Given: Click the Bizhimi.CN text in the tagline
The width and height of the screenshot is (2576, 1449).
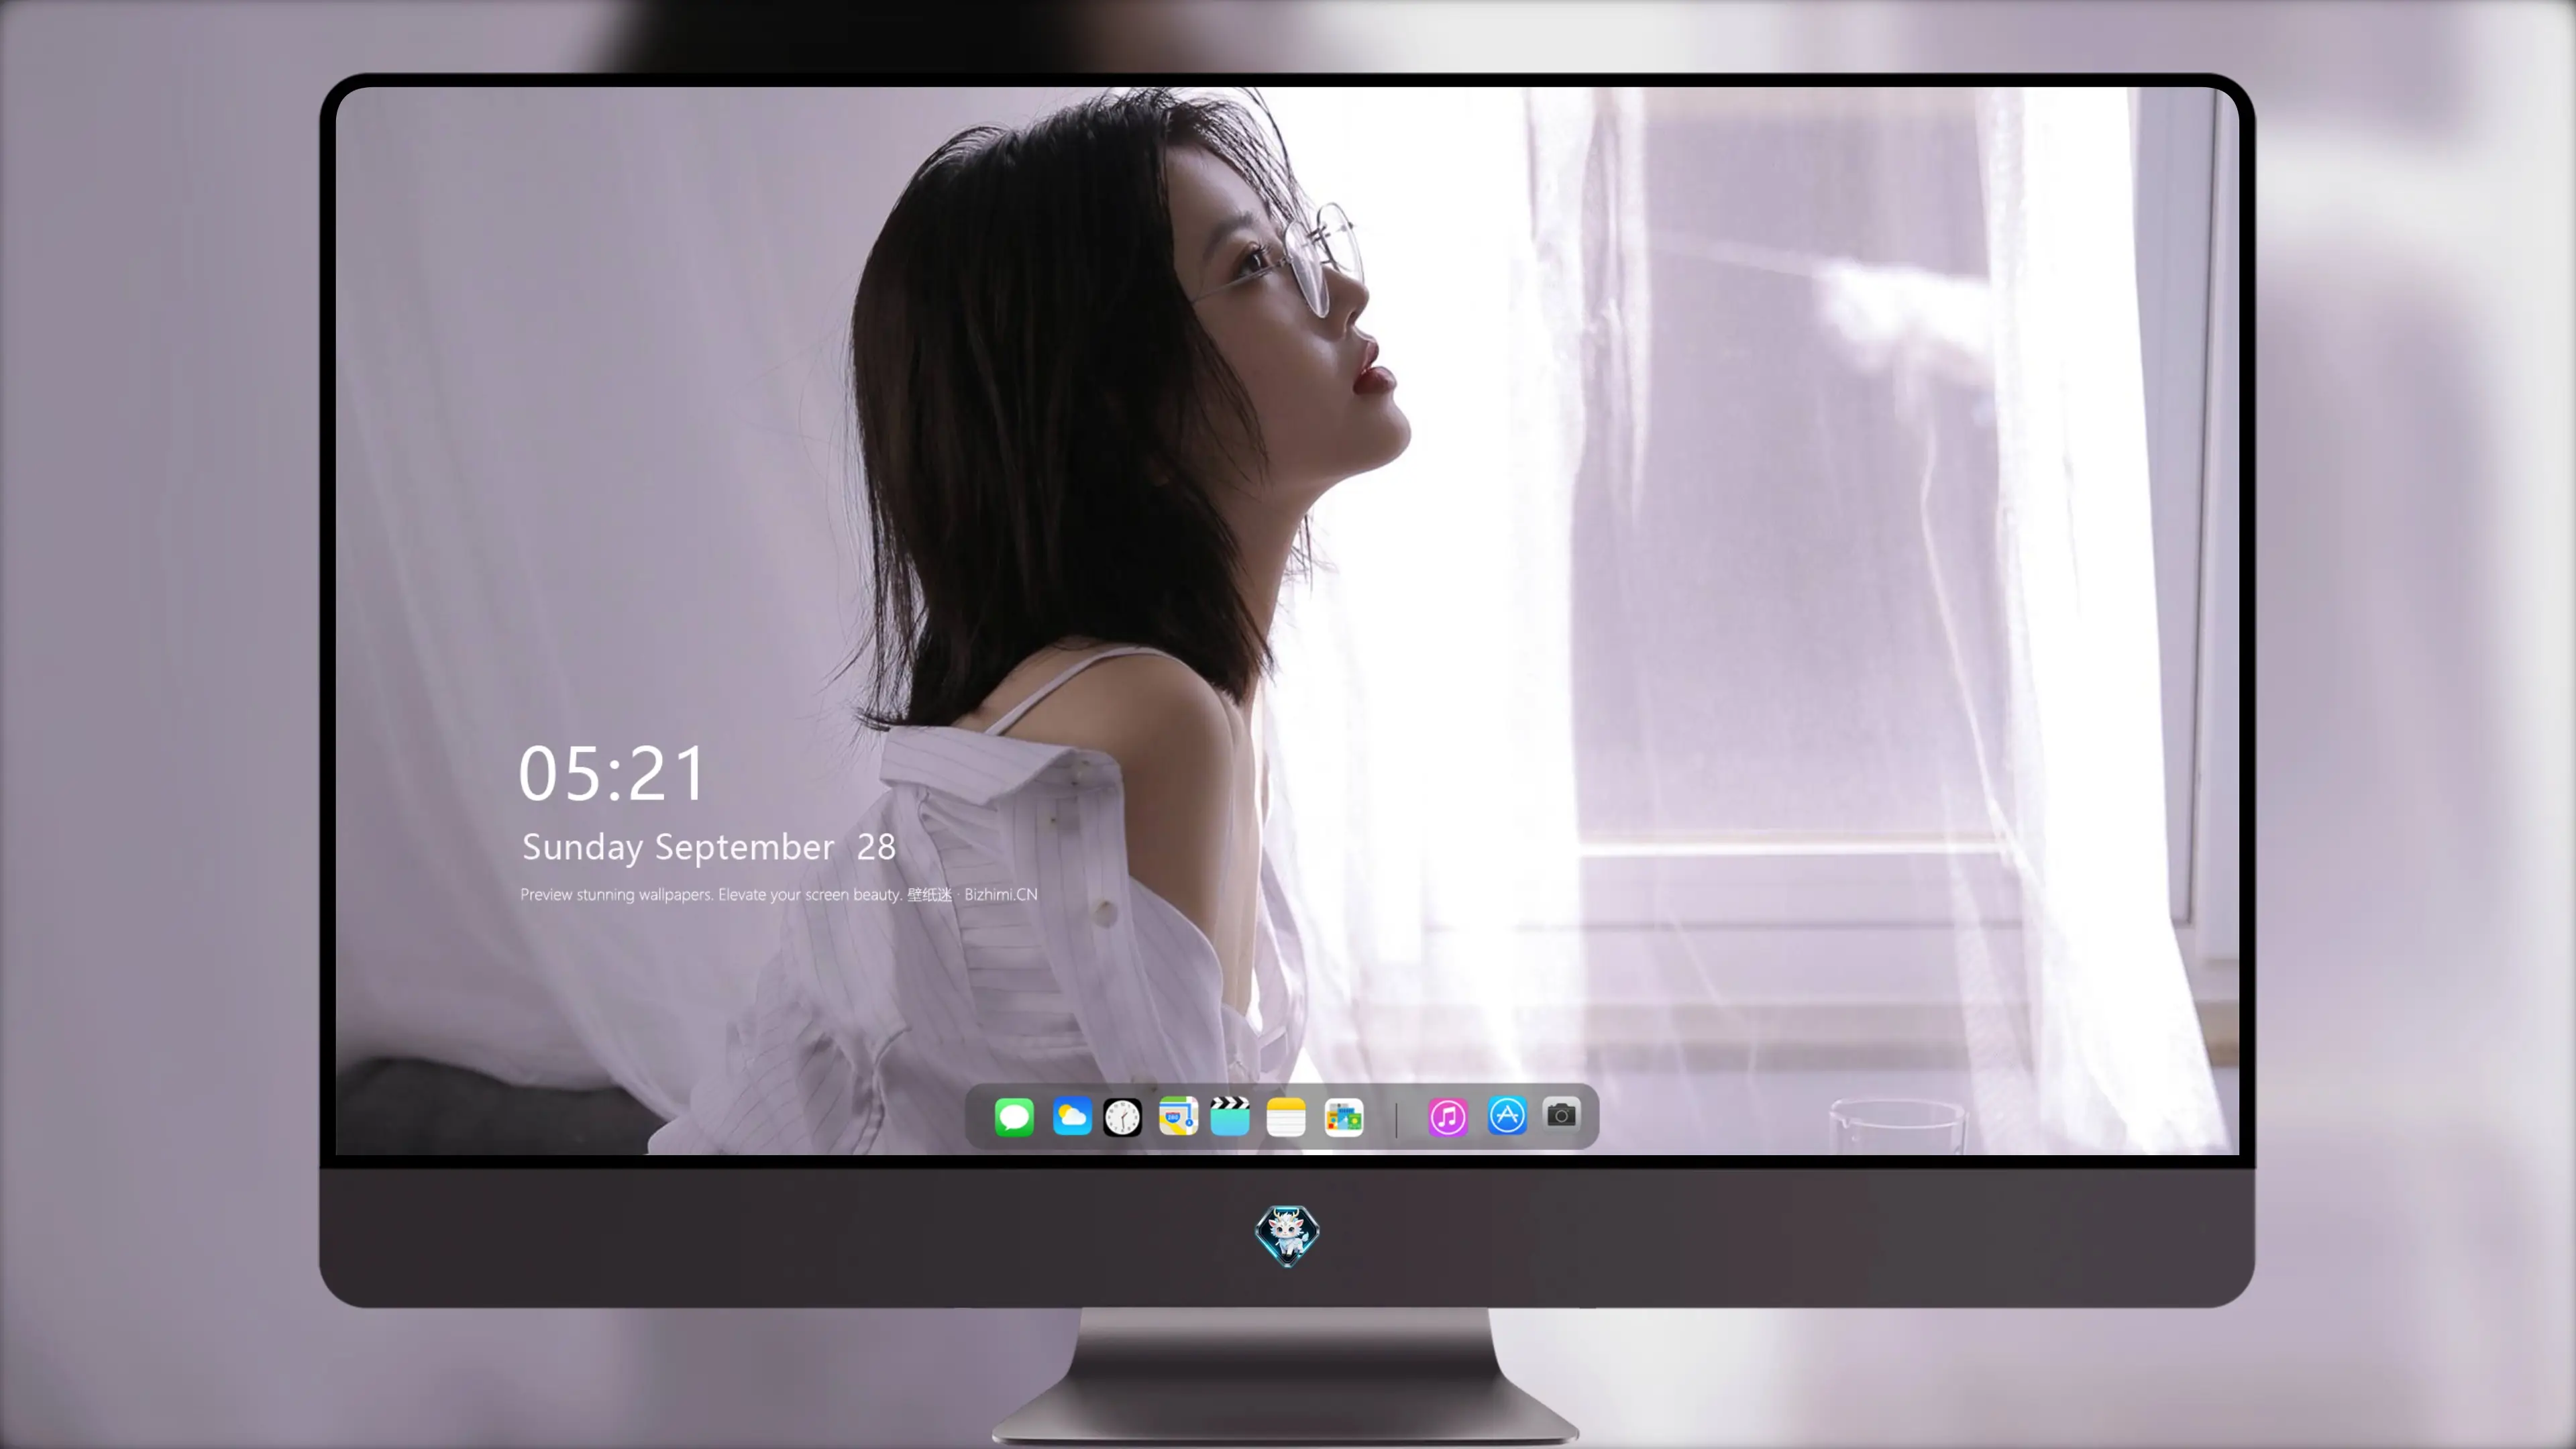Looking at the screenshot, I should tap(1001, 894).
